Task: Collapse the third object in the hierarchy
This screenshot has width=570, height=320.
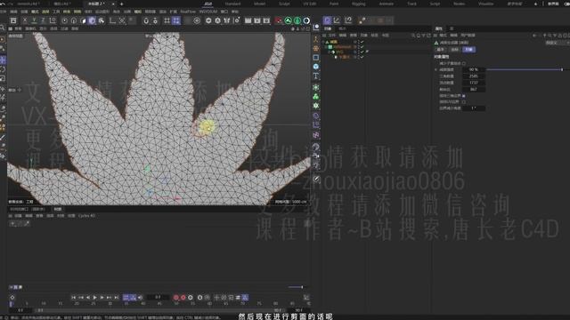Action: (329, 52)
